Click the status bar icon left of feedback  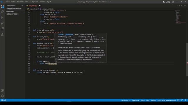(x=178, y=100)
